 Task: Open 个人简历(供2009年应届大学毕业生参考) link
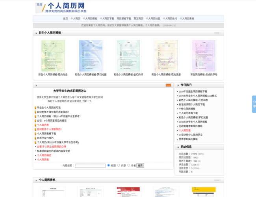click(58, 142)
